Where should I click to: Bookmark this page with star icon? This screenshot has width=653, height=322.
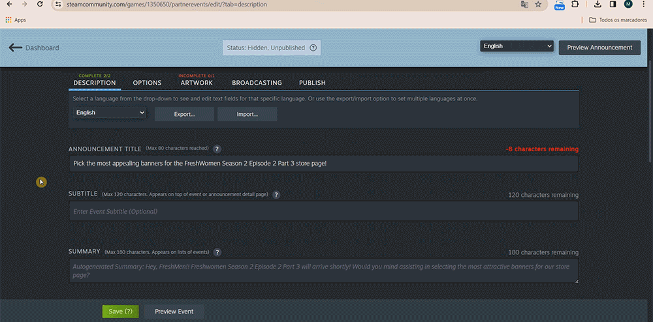[538, 4]
